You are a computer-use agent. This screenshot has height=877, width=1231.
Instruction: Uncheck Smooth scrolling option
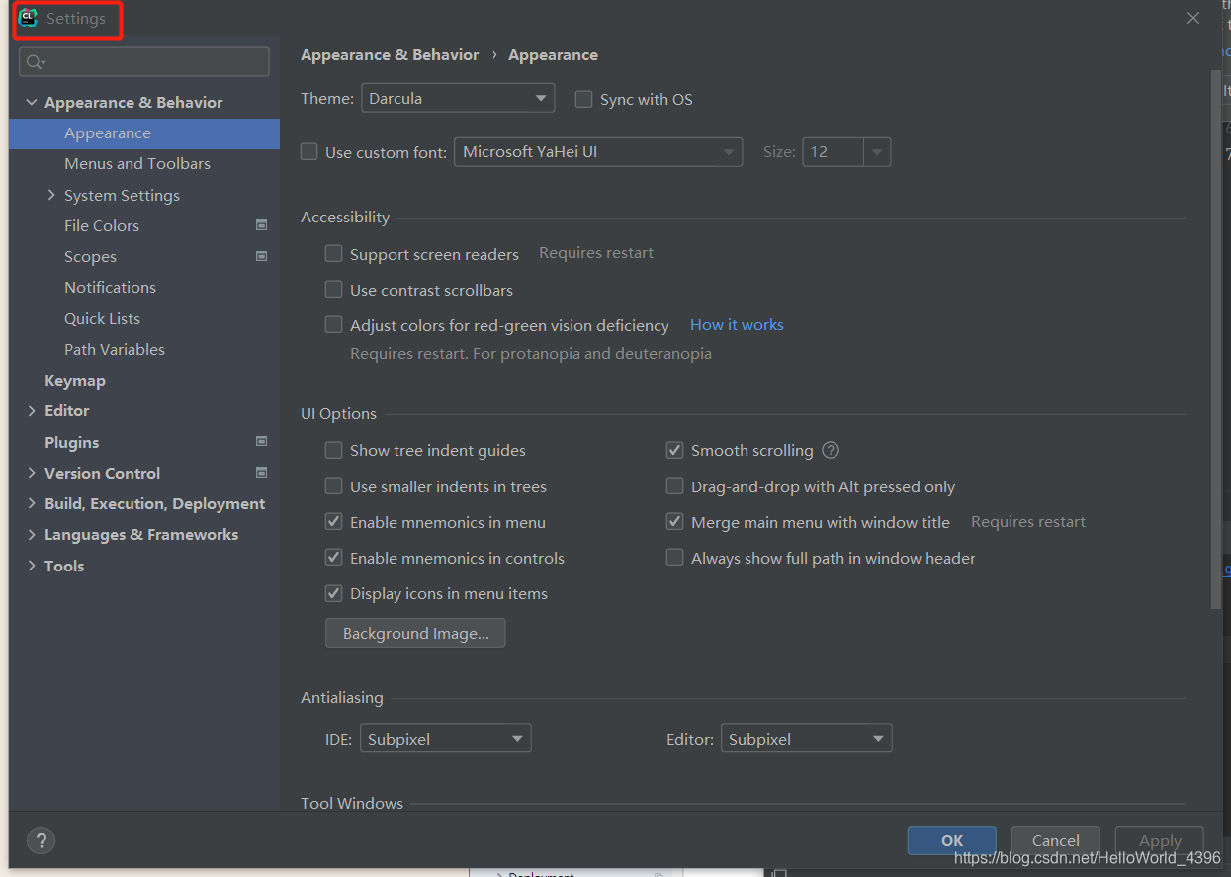675,450
